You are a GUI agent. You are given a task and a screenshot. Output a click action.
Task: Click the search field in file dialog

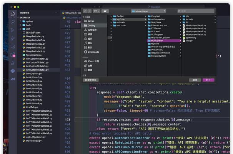(x=196, y=11)
